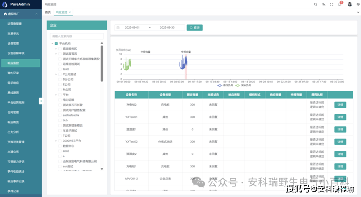Toggle the 平台机构 checkbox
Image resolution: width=361 pixels, height=197 pixels.
click(56, 44)
